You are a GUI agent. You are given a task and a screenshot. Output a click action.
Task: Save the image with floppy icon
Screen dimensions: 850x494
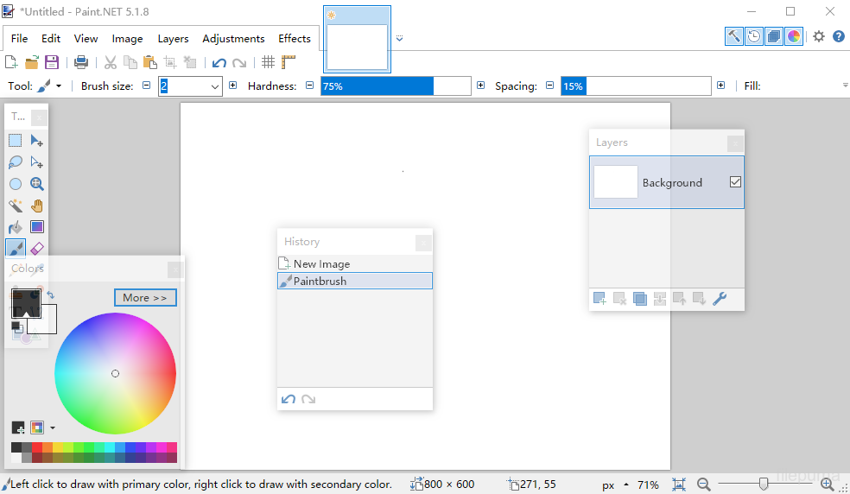point(52,62)
